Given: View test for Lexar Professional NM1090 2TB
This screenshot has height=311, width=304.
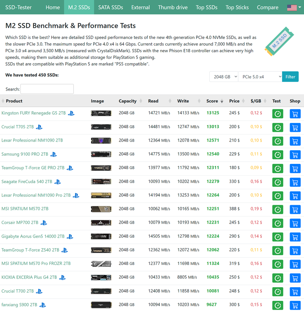Looking at the screenshot, I should (277, 141).
